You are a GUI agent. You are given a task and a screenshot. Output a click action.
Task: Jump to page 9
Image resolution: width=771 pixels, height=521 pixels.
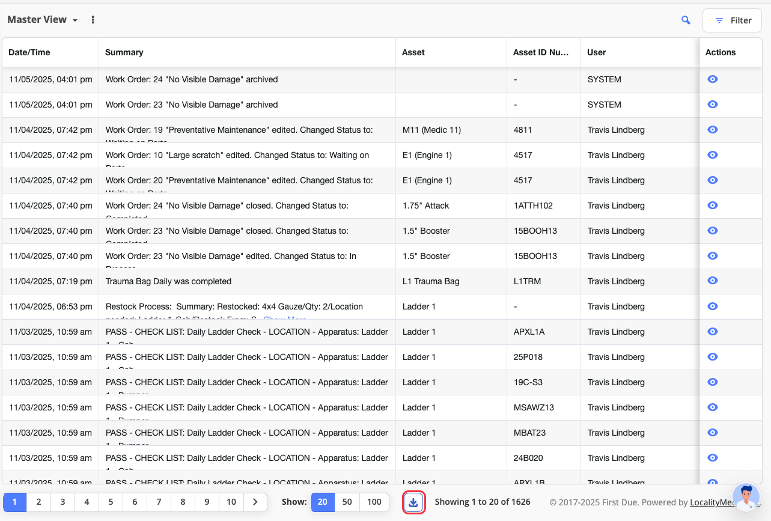[x=207, y=502]
